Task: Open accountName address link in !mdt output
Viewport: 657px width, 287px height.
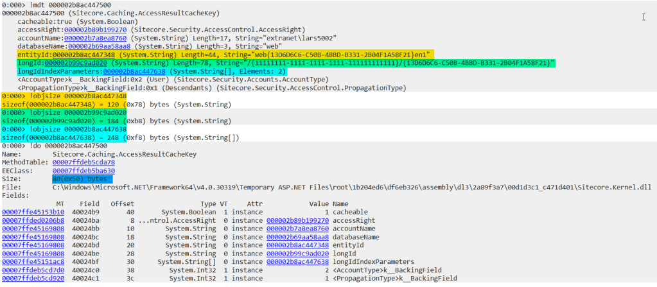Action: (84, 38)
